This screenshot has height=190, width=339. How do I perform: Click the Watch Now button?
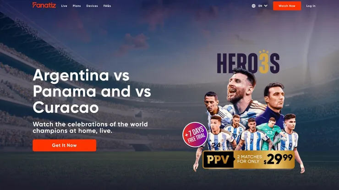point(287,6)
